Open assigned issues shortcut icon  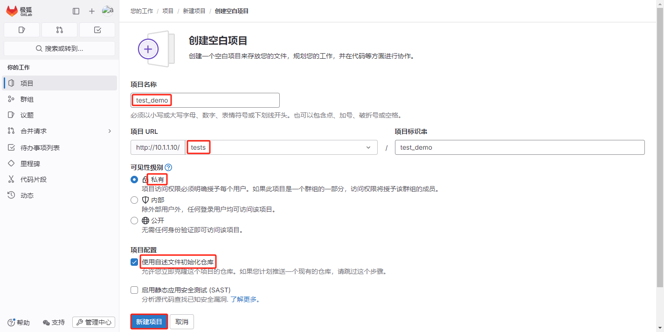[22, 30]
